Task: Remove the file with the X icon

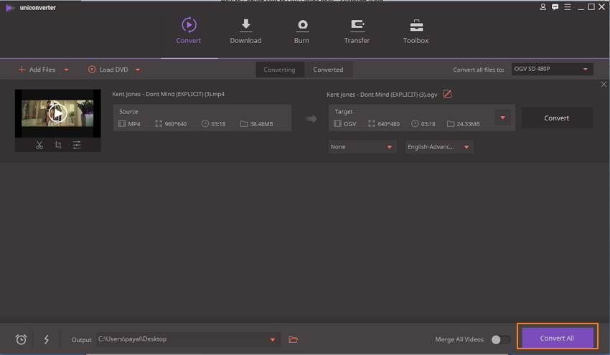Action: [604, 85]
